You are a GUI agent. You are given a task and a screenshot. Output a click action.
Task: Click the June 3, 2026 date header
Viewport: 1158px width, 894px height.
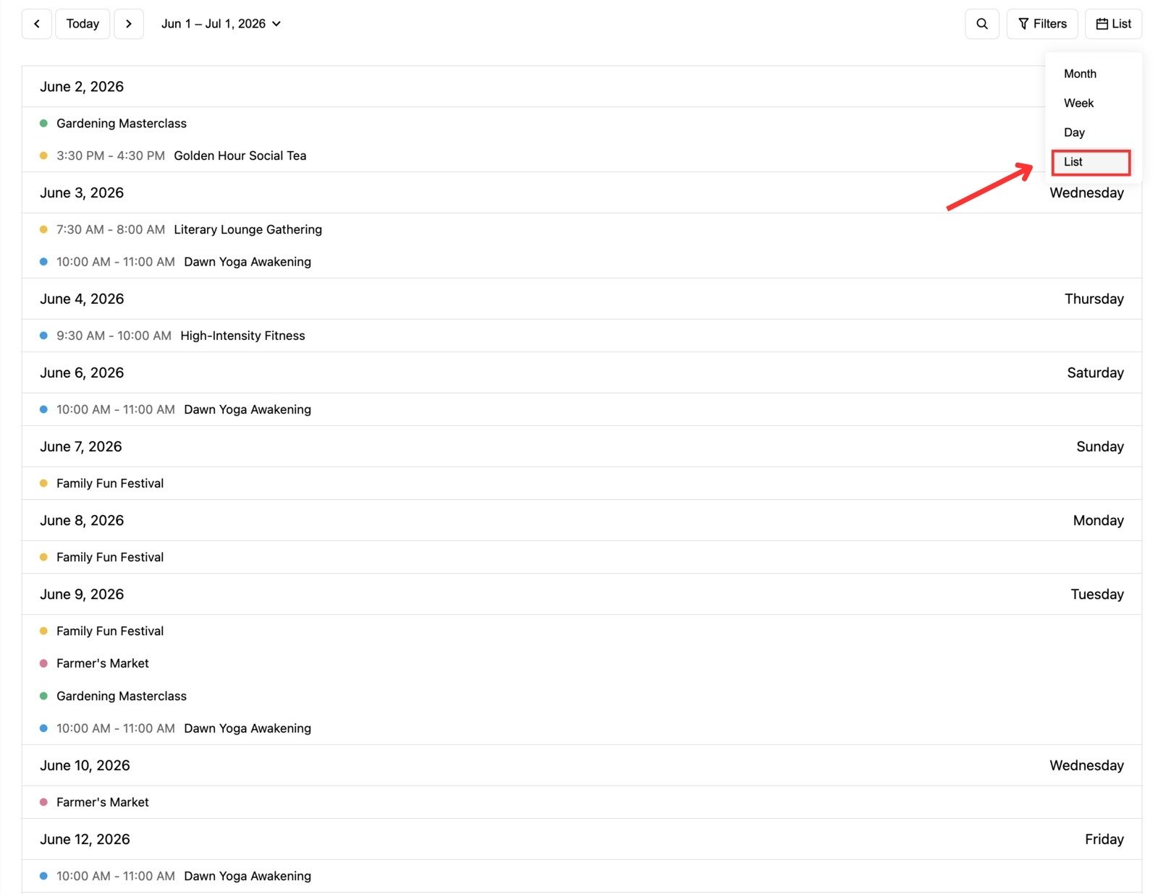(82, 193)
